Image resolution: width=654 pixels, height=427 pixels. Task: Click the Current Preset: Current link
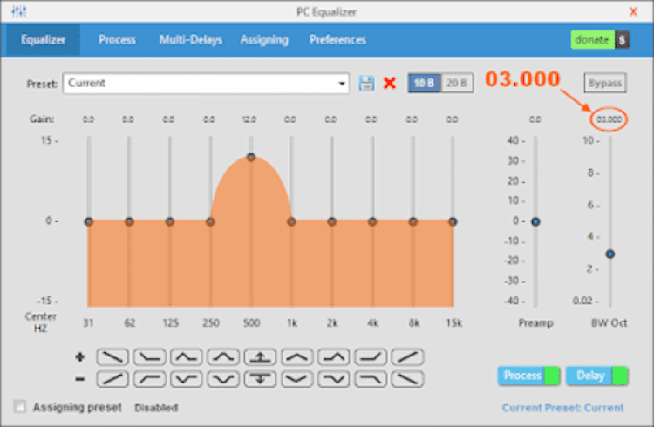click(x=562, y=408)
